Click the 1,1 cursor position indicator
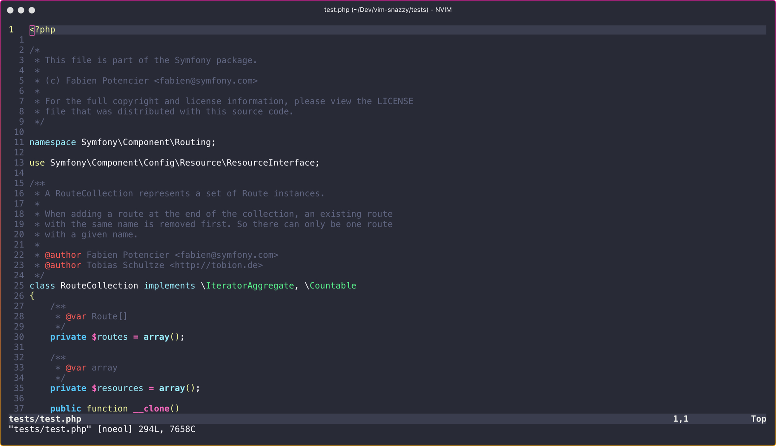Image resolution: width=776 pixels, height=446 pixels. [681, 419]
